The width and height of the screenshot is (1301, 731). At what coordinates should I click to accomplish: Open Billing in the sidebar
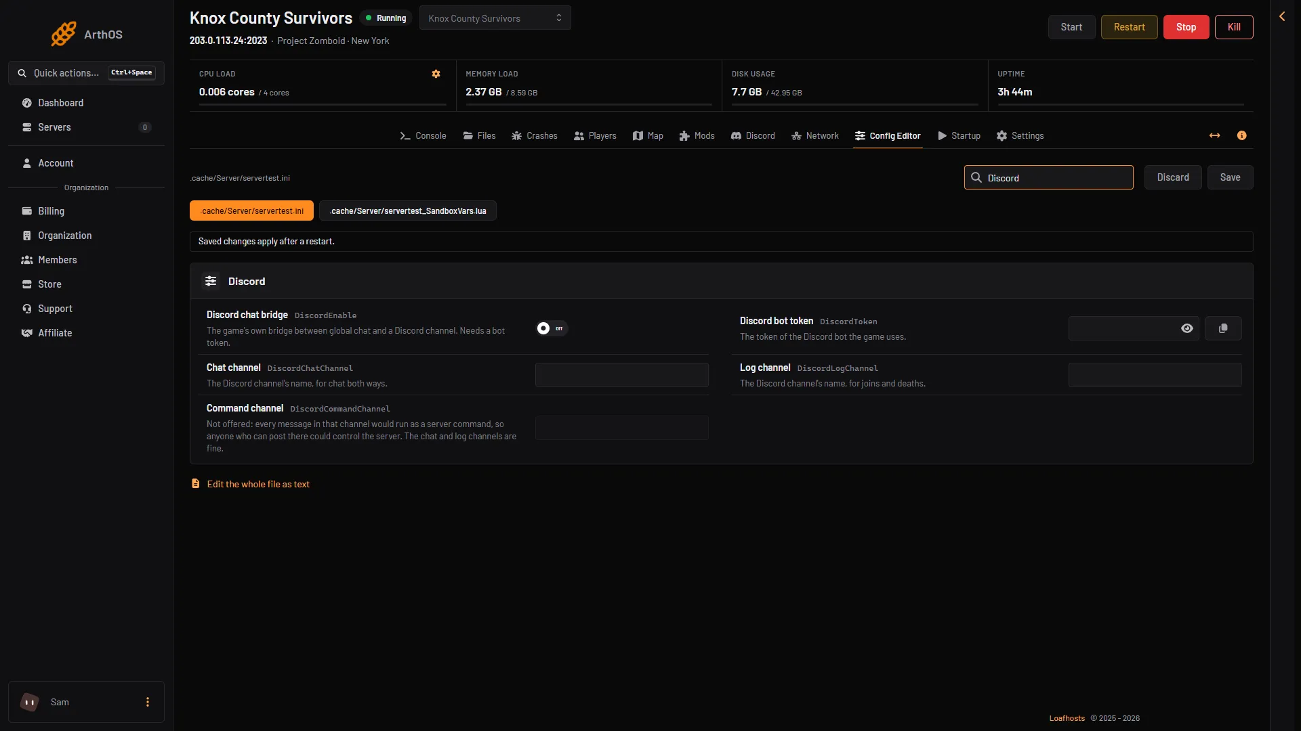tap(86, 211)
